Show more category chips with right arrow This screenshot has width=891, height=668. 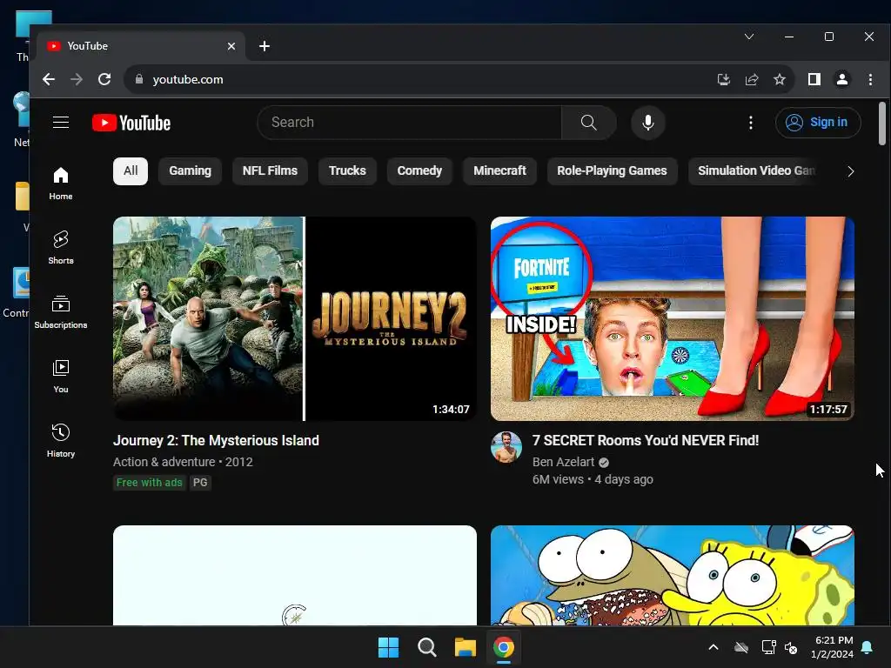[x=850, y=171]
